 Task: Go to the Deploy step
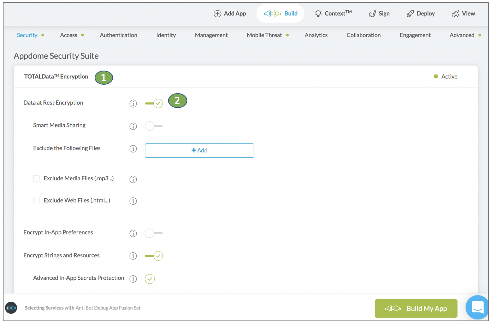click(x=421, y=13)
